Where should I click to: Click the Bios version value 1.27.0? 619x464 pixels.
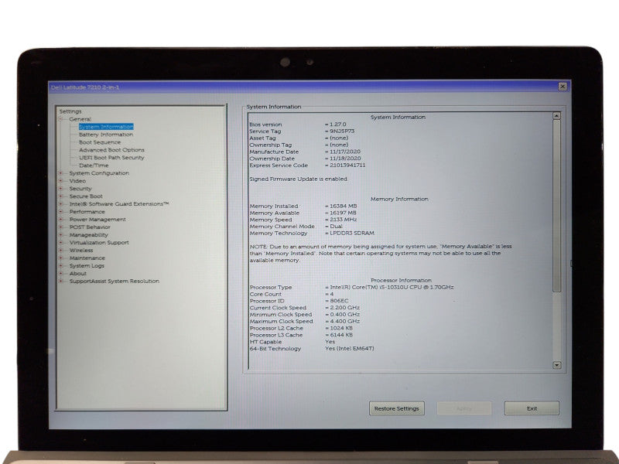(337, 125)
